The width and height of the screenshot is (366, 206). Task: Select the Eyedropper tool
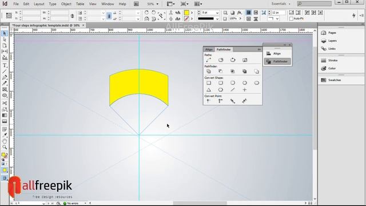click(x=5, y=135)
